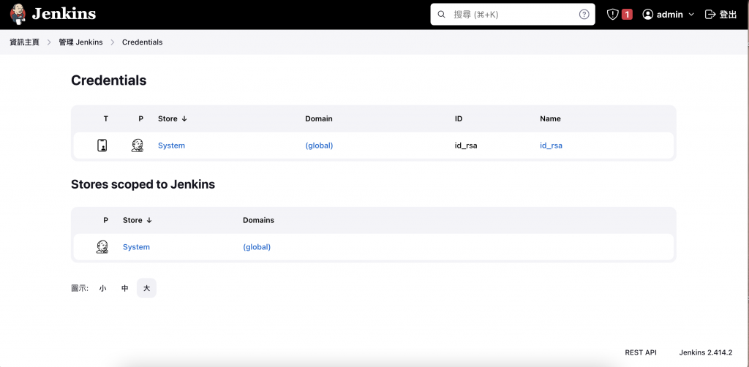Open (global) domain under Stores scoped to Jenkins
The image size is (749, 367).
pos(257,246)
